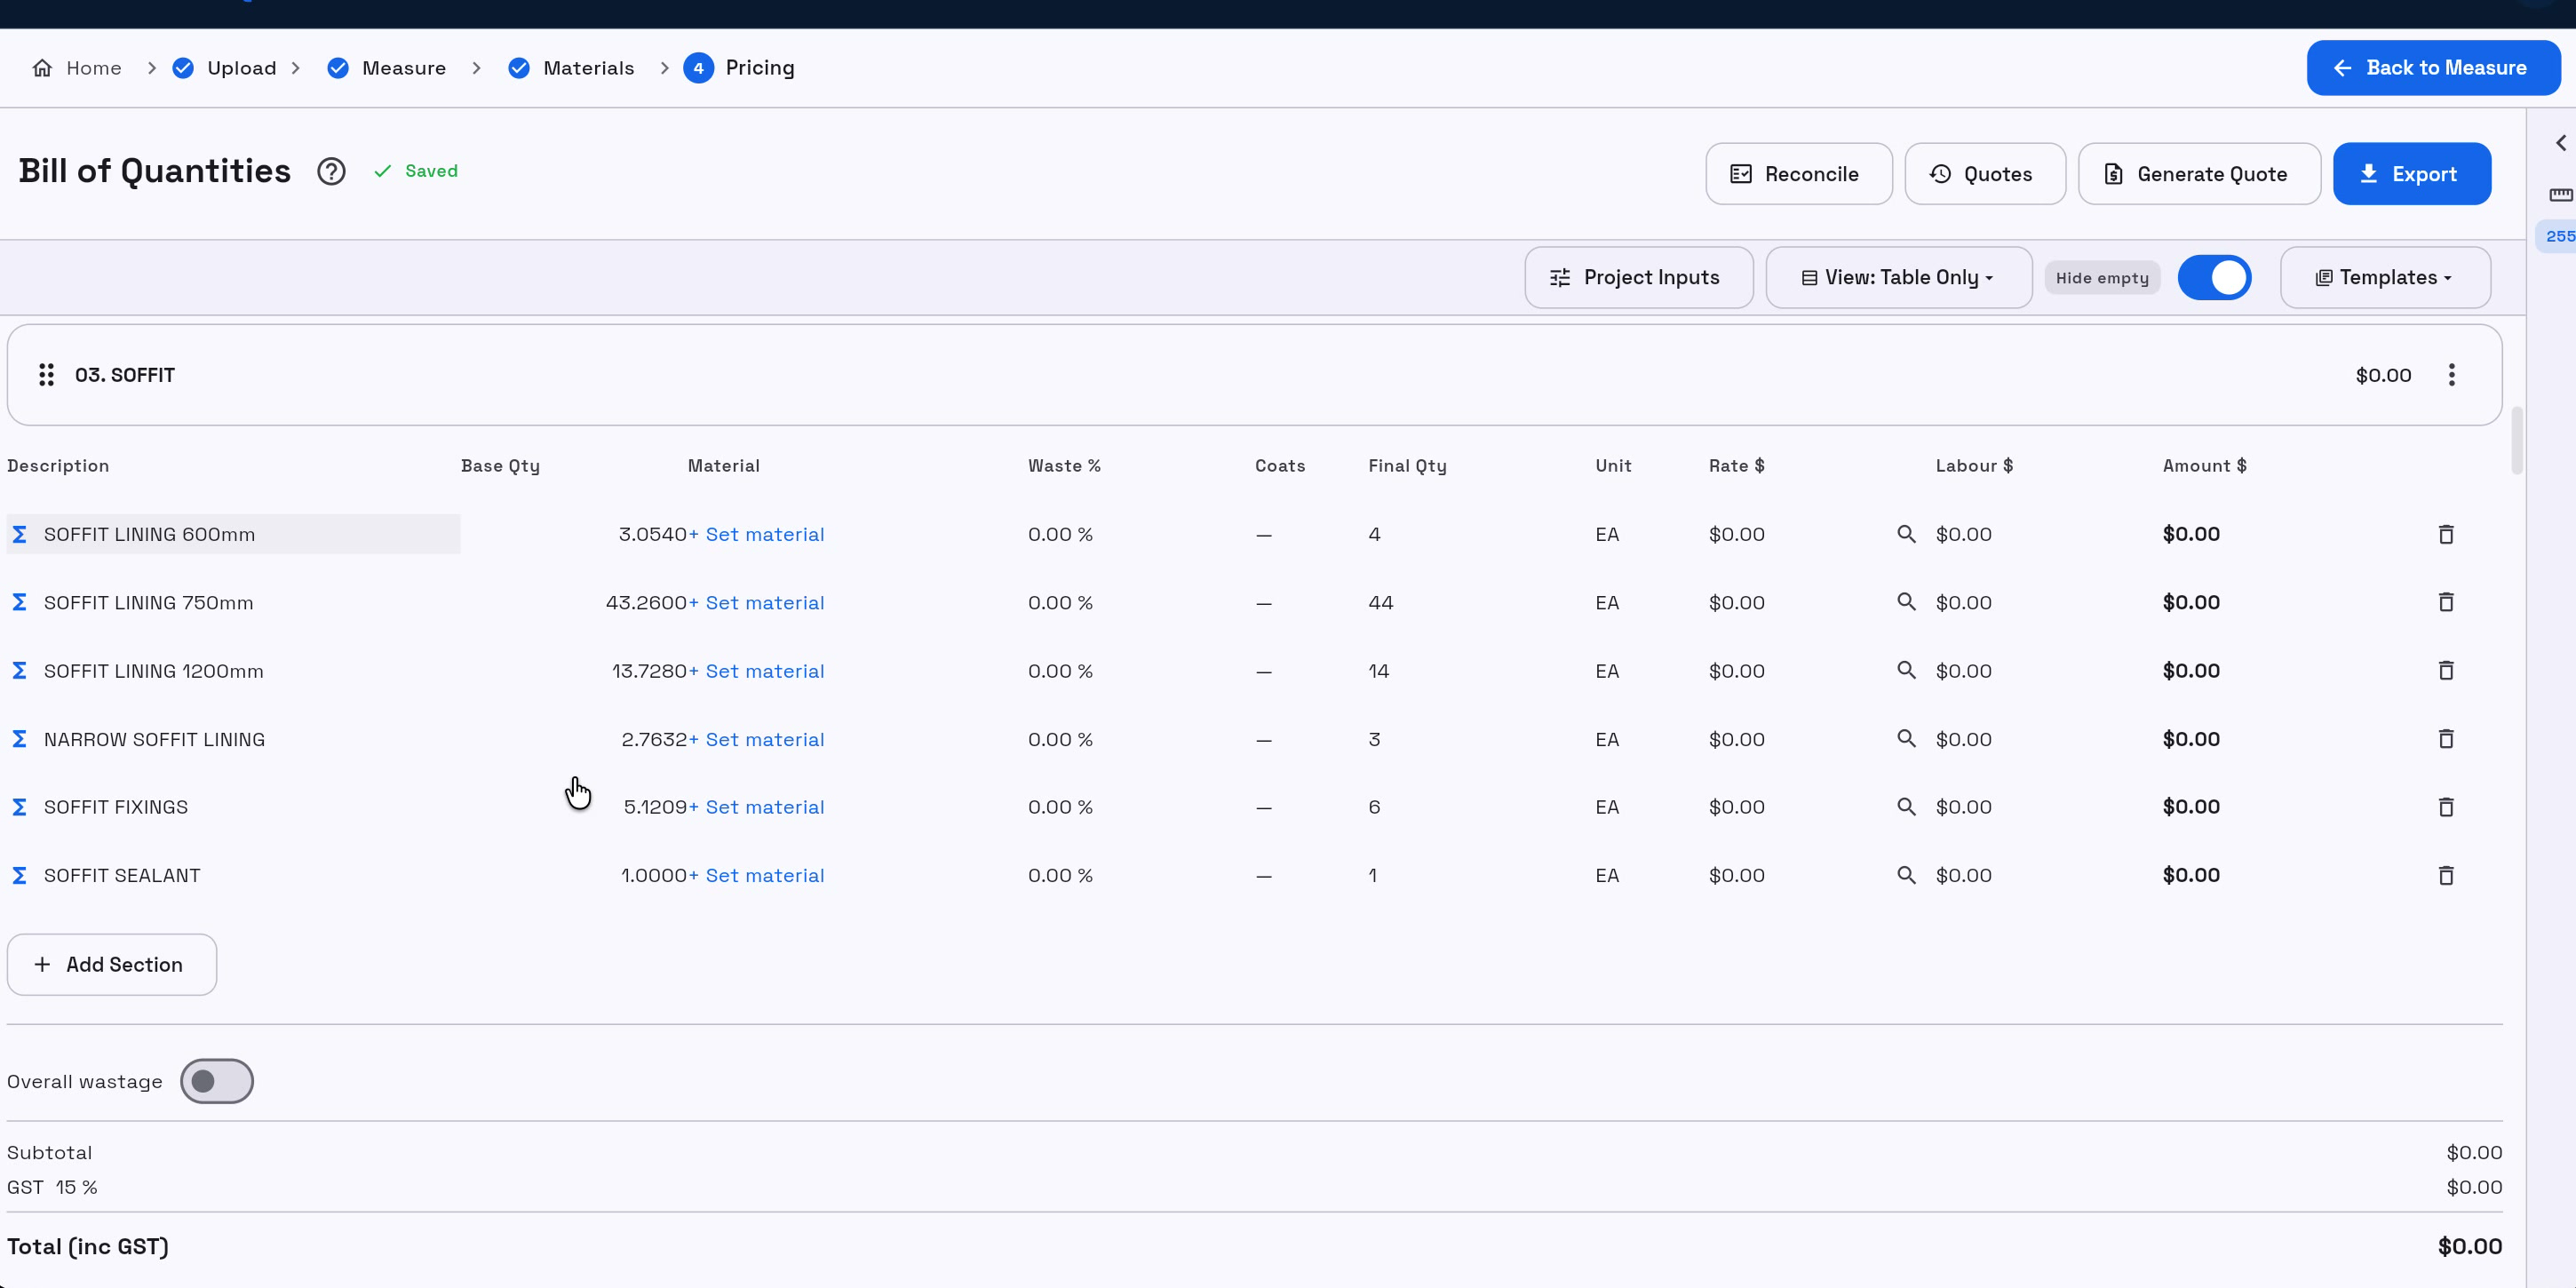Click the sigma icon for SOFFIT LINING 1200mm
The width and height of the screenshot is (2576, 1288).
click(x=19, y=671)
